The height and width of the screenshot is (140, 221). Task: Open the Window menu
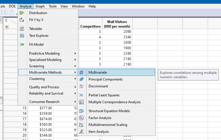78,6
